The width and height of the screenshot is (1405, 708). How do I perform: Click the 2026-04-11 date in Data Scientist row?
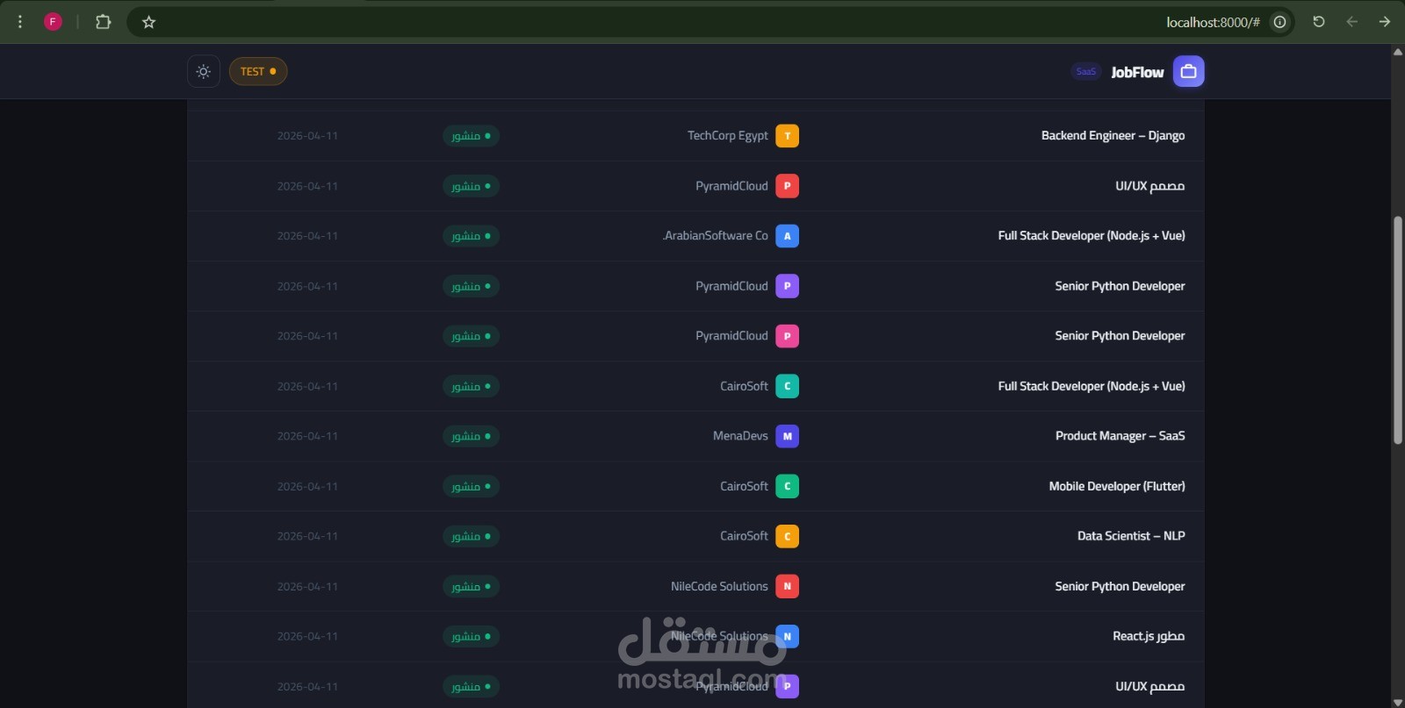pyautogui.click(x=307, y=536)
